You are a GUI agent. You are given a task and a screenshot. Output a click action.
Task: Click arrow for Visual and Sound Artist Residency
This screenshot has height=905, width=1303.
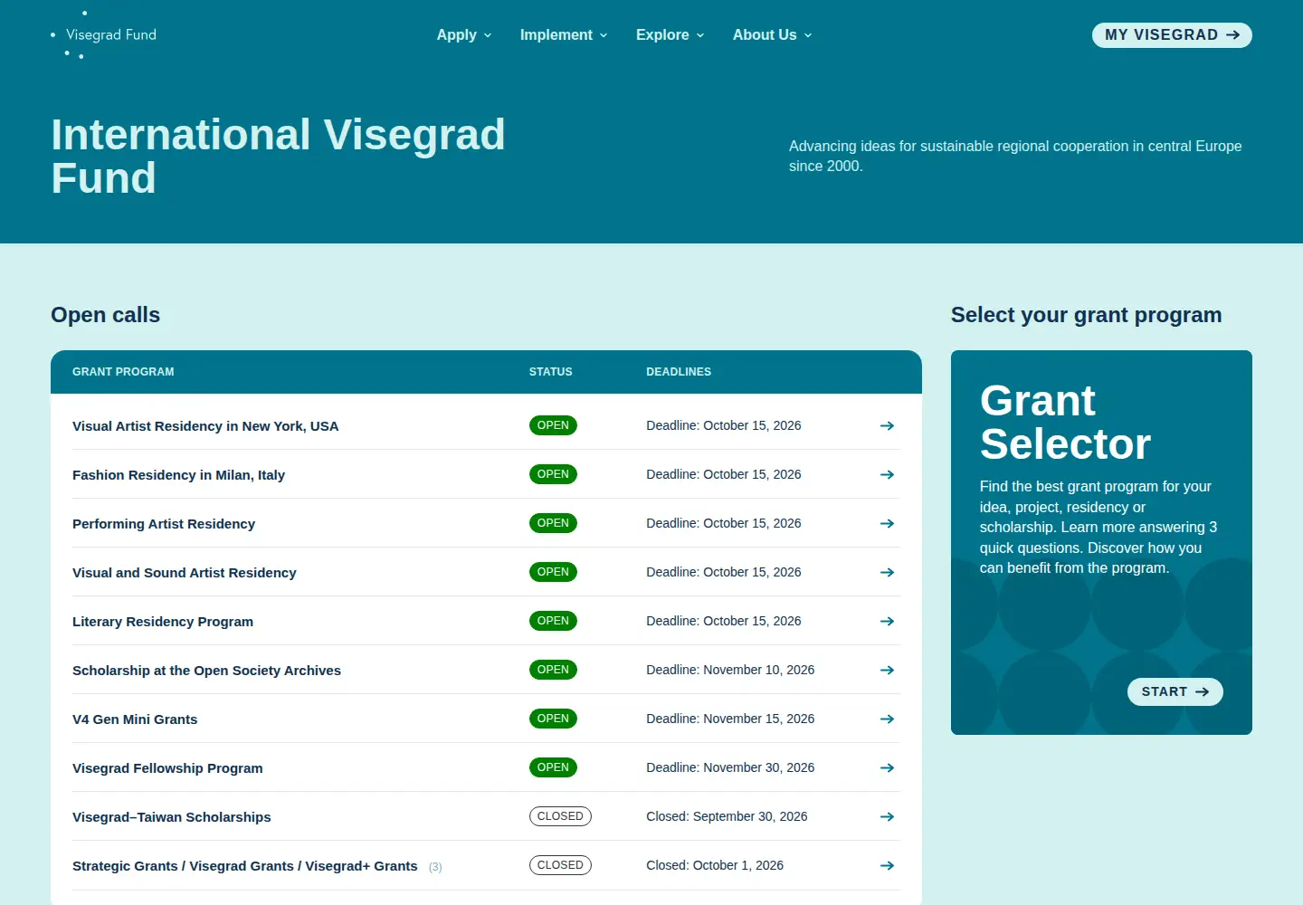(887, 572)
